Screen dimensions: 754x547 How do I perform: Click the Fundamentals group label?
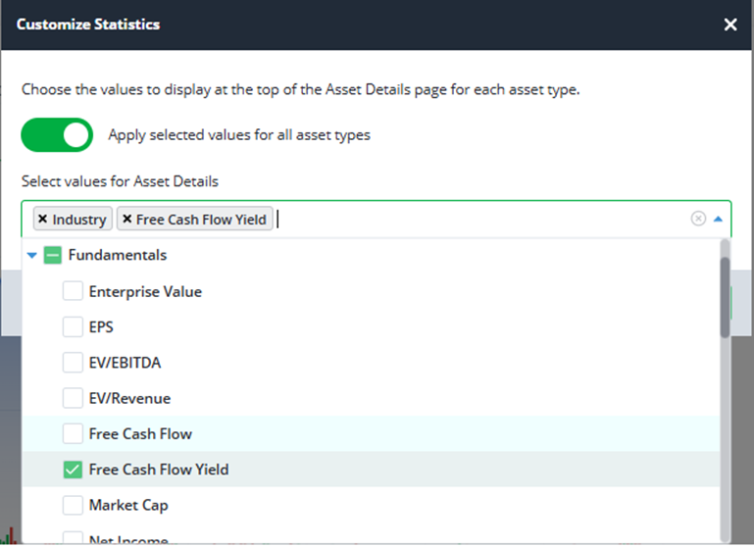pos(118,255)
